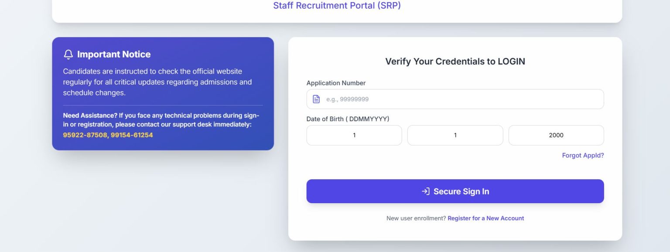Open the Forgot AppId link
Image resolution: width=670 pixels, height=252 pixels.
[x=583, y=155]
